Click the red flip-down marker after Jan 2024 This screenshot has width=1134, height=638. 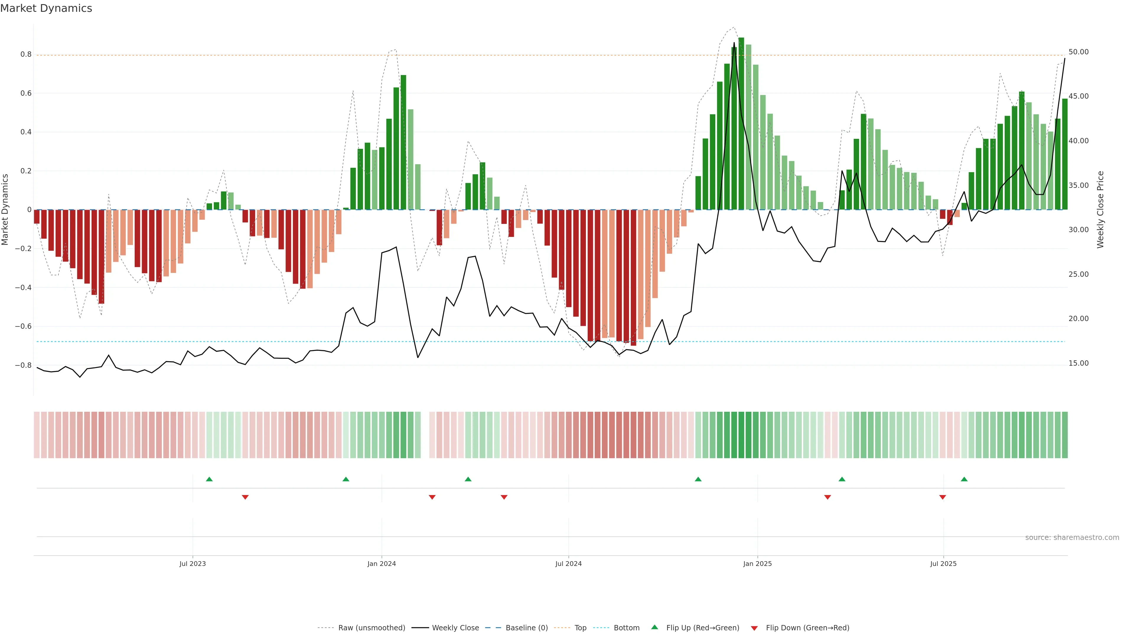point(432,497)
